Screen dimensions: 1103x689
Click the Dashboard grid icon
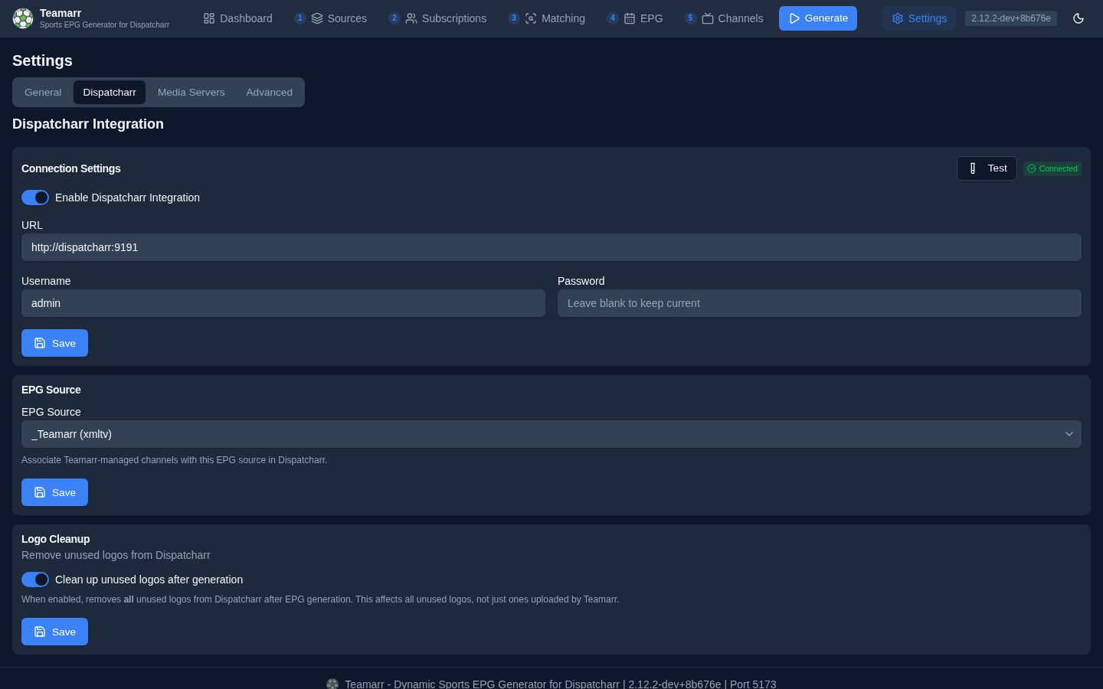[209, 18]
